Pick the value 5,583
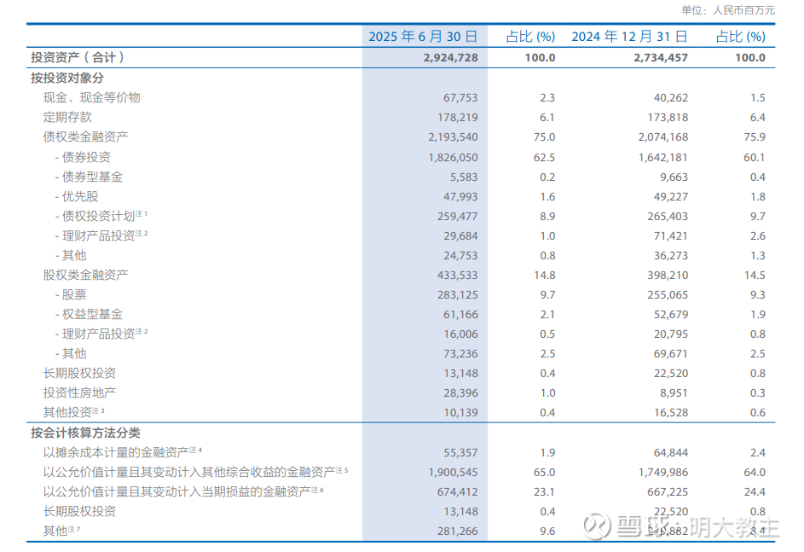 point(464,177)
